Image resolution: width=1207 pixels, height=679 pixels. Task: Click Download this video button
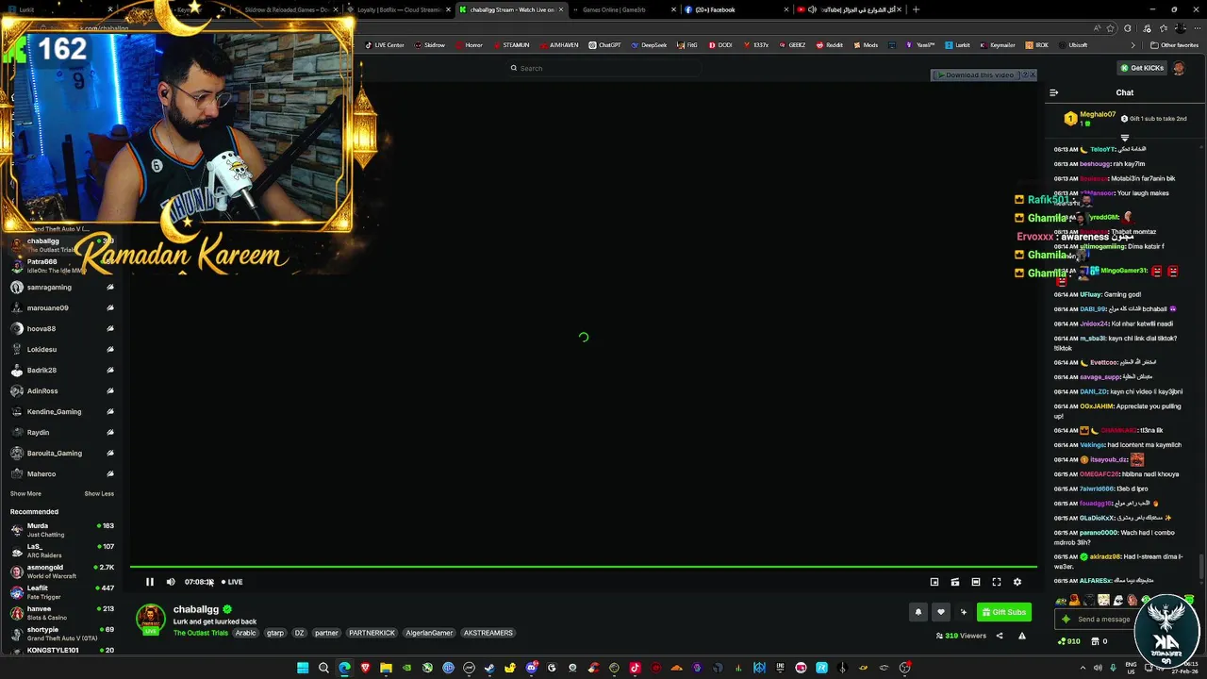point(978,75)
